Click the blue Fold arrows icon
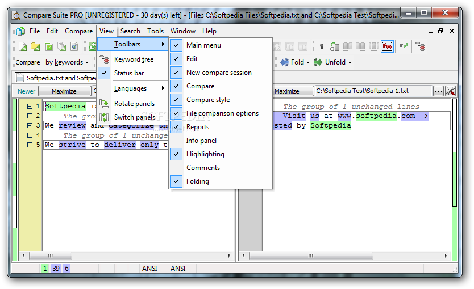 pyautogui.click(x=284, y=62)
